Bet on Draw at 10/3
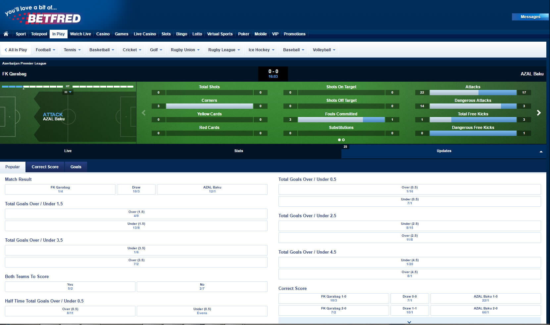550x325 pixels. coord(136,189)
